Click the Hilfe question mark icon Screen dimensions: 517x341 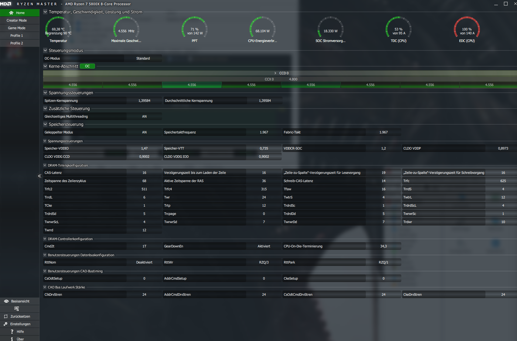(12, 332)
